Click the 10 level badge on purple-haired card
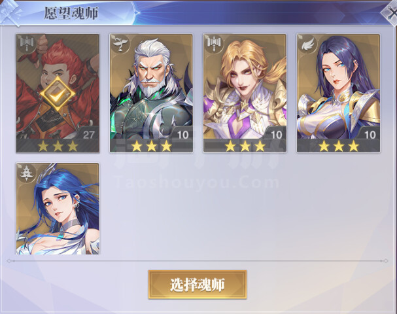This screenshot has width=397, height=314. 370,134
